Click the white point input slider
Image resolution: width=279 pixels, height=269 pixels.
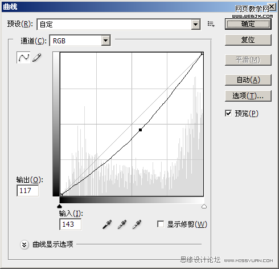tap(204, 206)
